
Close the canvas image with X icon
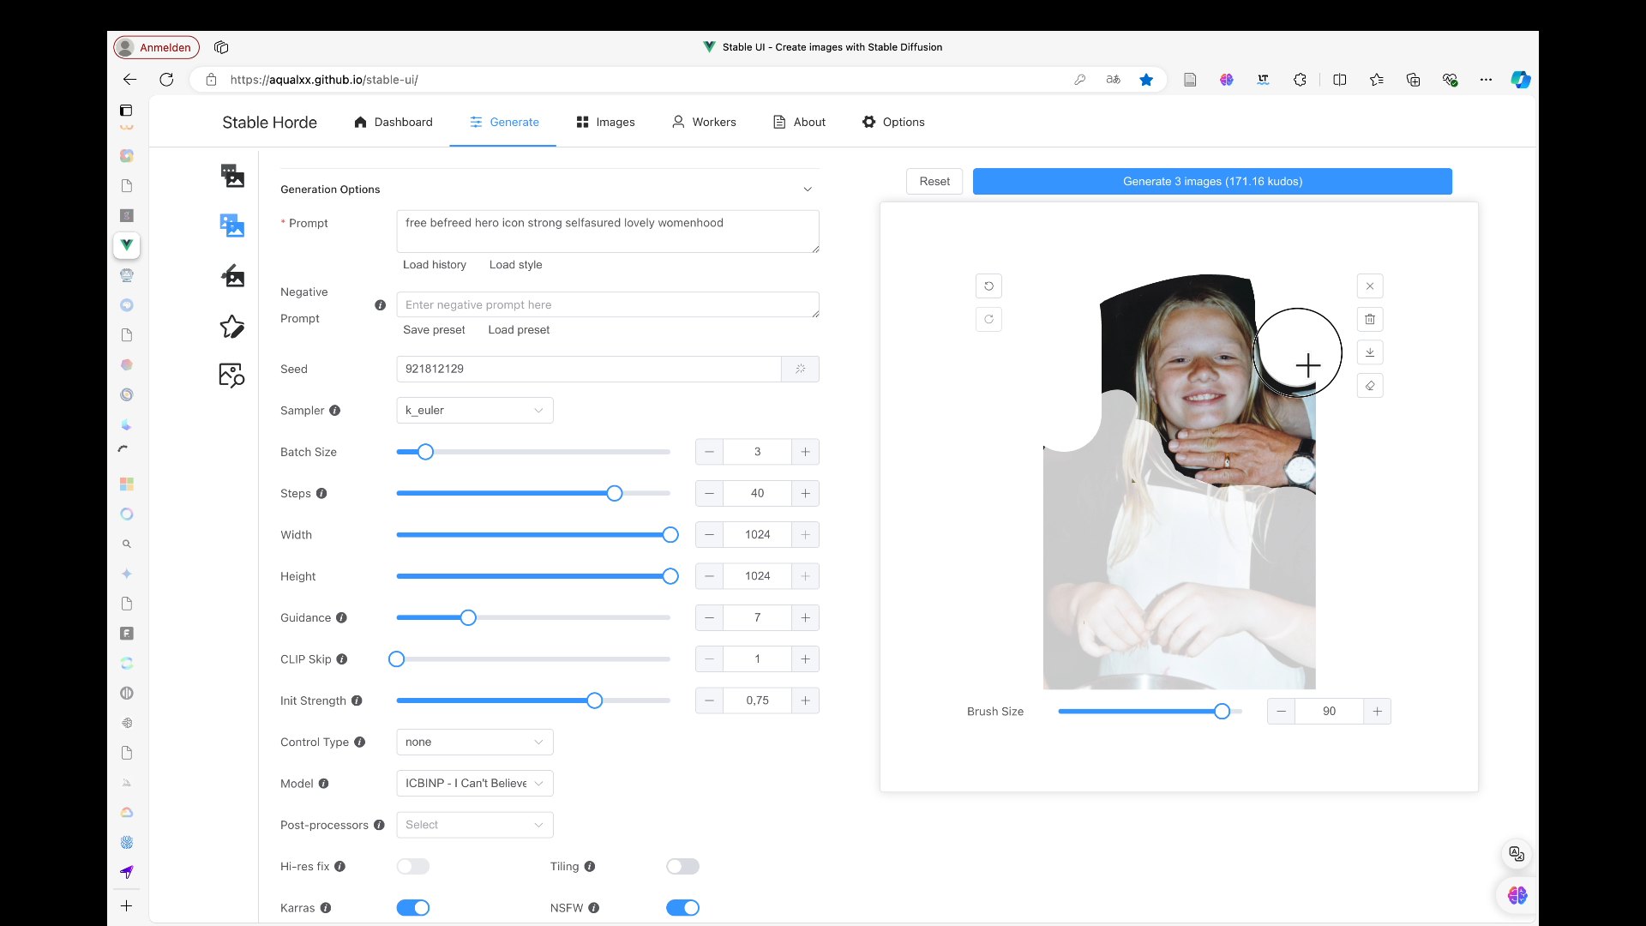tap(1370, 286)
